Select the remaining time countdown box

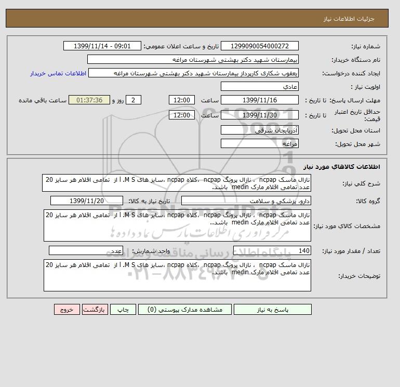[x=89, y=100]
